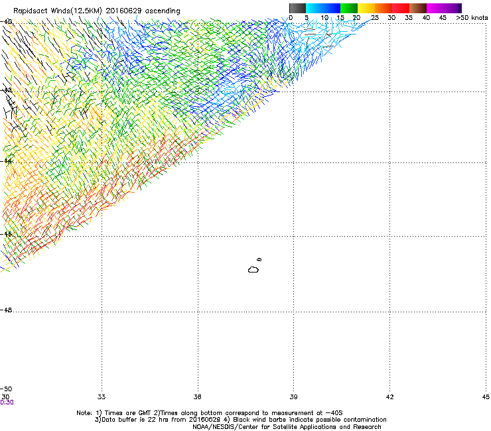Click the 'Note: 1) Times are GMT' line
Image resolution: width=491 pixels, height=431 pixels.
click(x=210, y=413)
